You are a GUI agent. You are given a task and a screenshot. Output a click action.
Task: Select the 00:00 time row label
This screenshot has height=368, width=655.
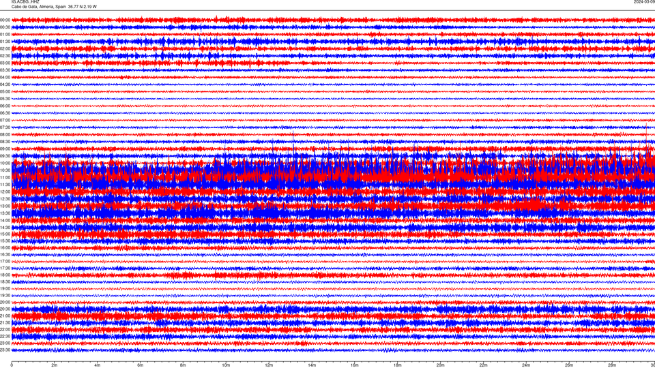[5, 20]
